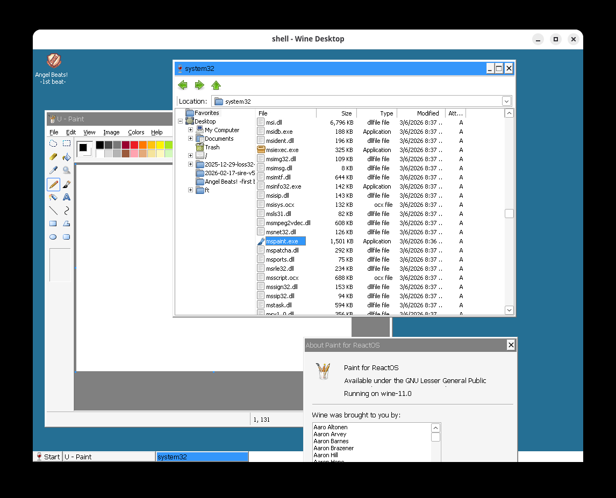
Task: Pick the red color swatch in palette
Action: [x=134, y=145]
